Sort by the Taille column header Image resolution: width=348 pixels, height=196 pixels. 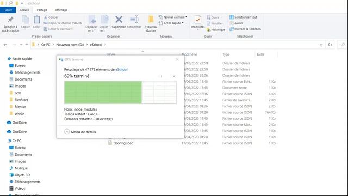coord(260,54)
